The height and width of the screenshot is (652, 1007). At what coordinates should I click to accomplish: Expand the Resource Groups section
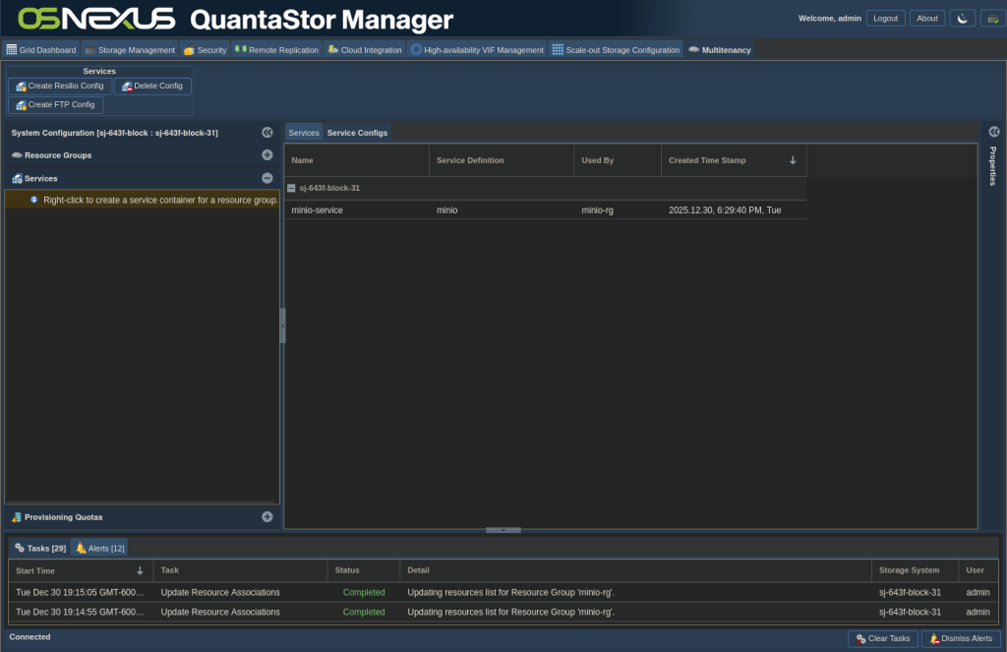tap(267, 155)
